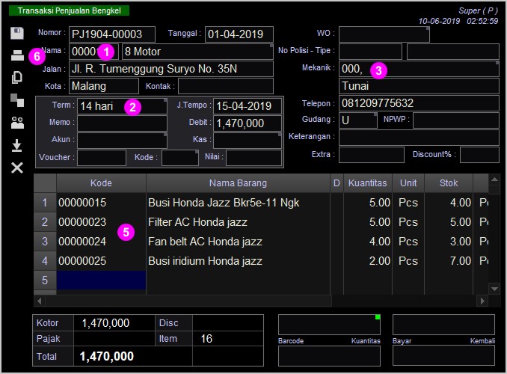Viewport: 507px width, 374px height.
Task: Click the Nama Barang column header
Action: (238, 183)
